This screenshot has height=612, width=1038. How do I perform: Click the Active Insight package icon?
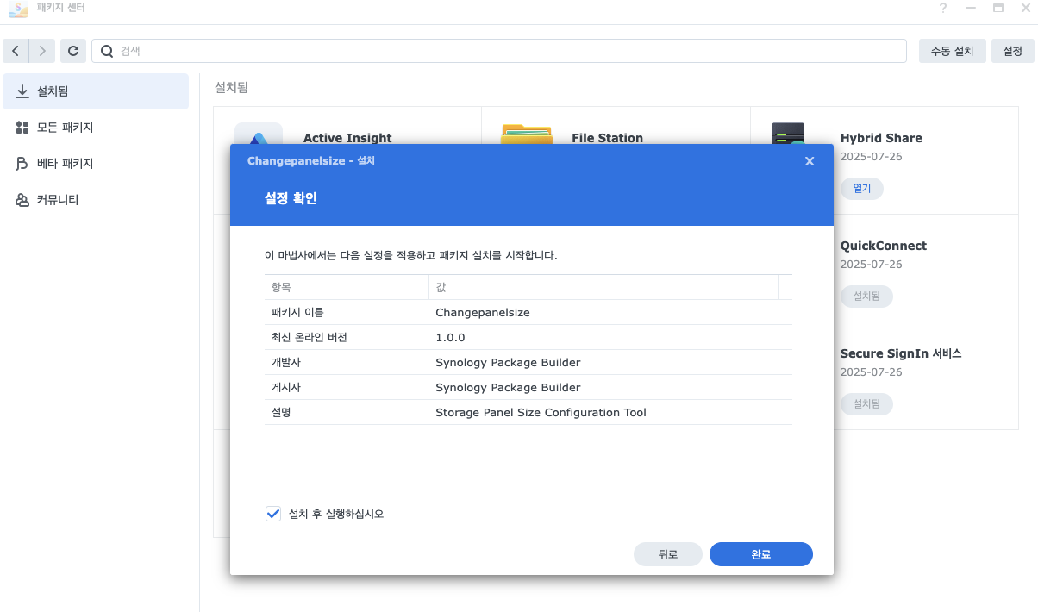[259, 134]
